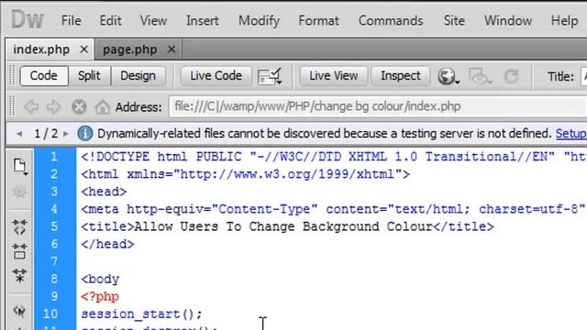Image resolution: width=587 pixels, height=330 pixels.
Task: Click the browser Forward arrow
Action: click(53, 107)
